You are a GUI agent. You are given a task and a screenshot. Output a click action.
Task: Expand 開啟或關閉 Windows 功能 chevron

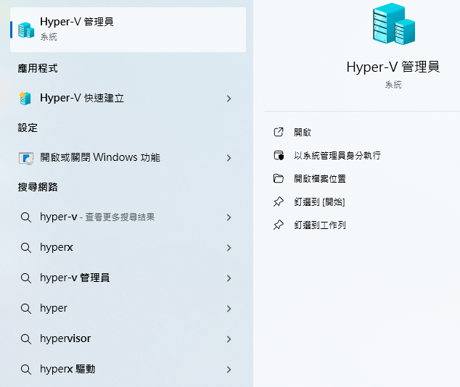(229, 158)
